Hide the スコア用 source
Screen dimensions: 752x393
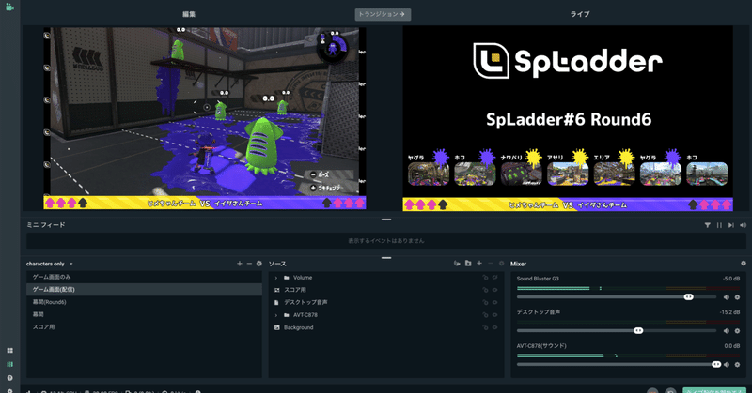click(x=495, y=290)
